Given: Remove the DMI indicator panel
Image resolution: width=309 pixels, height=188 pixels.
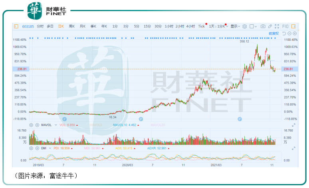Looking at the screenshot, I should click(x=37, y=148).
